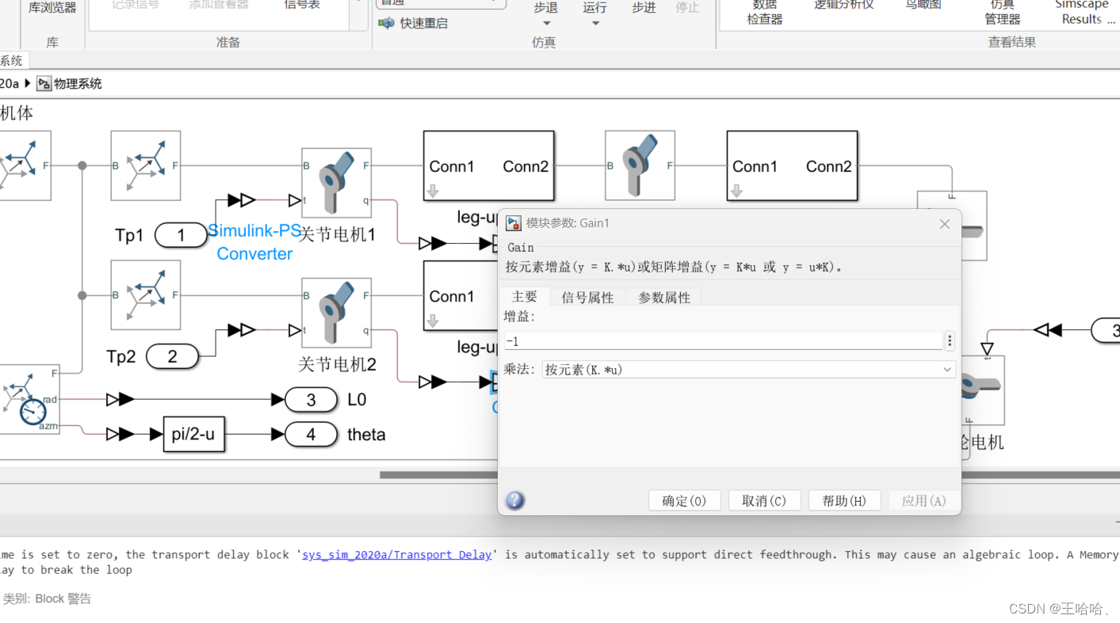Click the theta signal label
Viewport: 1120px width, 623px height.
[366, 435]
